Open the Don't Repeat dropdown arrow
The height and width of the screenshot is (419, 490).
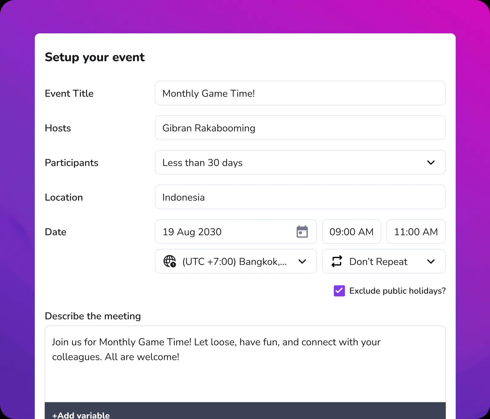pos(431,261)
